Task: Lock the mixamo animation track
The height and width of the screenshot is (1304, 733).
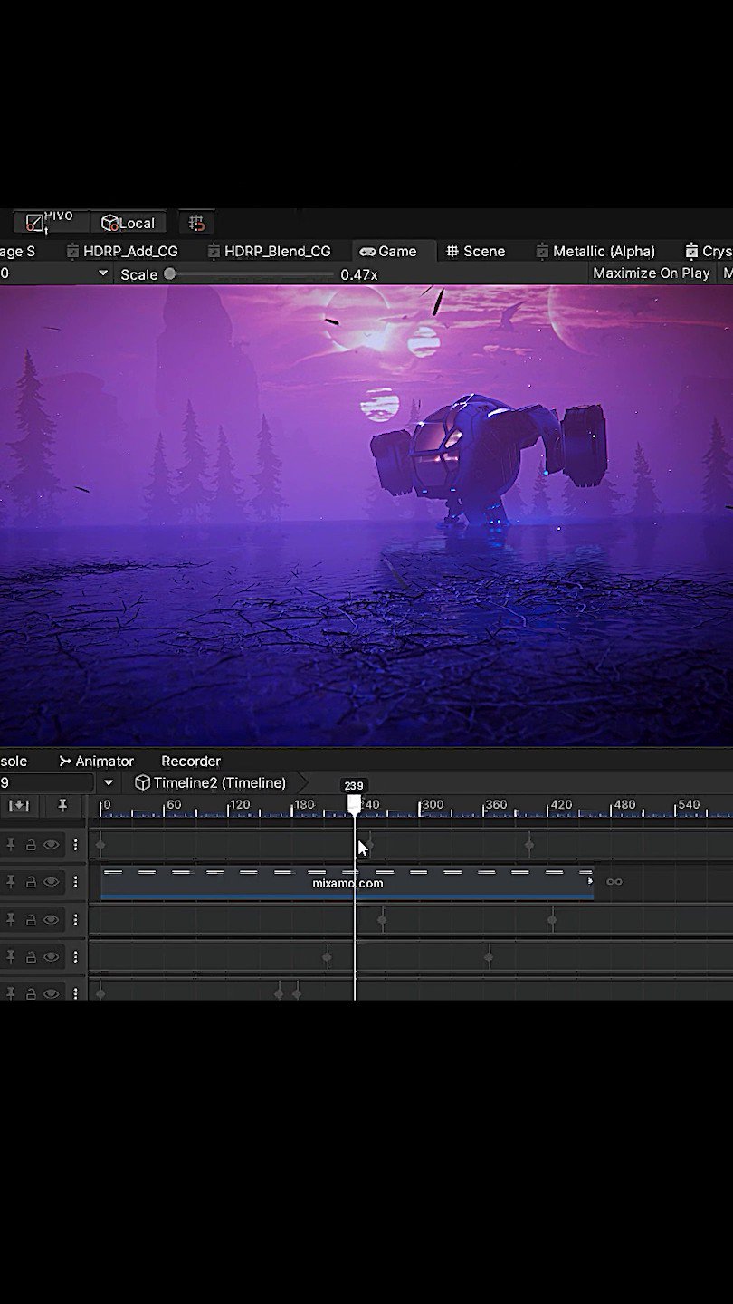Action: [x=31, y=881]
